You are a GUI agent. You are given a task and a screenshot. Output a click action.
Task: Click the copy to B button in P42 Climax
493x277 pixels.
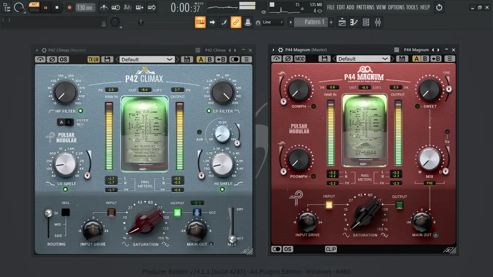point(221,60)
